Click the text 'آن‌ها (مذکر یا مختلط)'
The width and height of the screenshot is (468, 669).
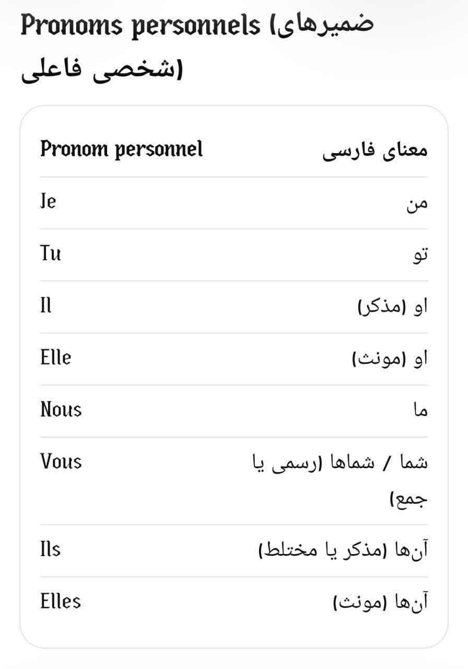point(343,551)
